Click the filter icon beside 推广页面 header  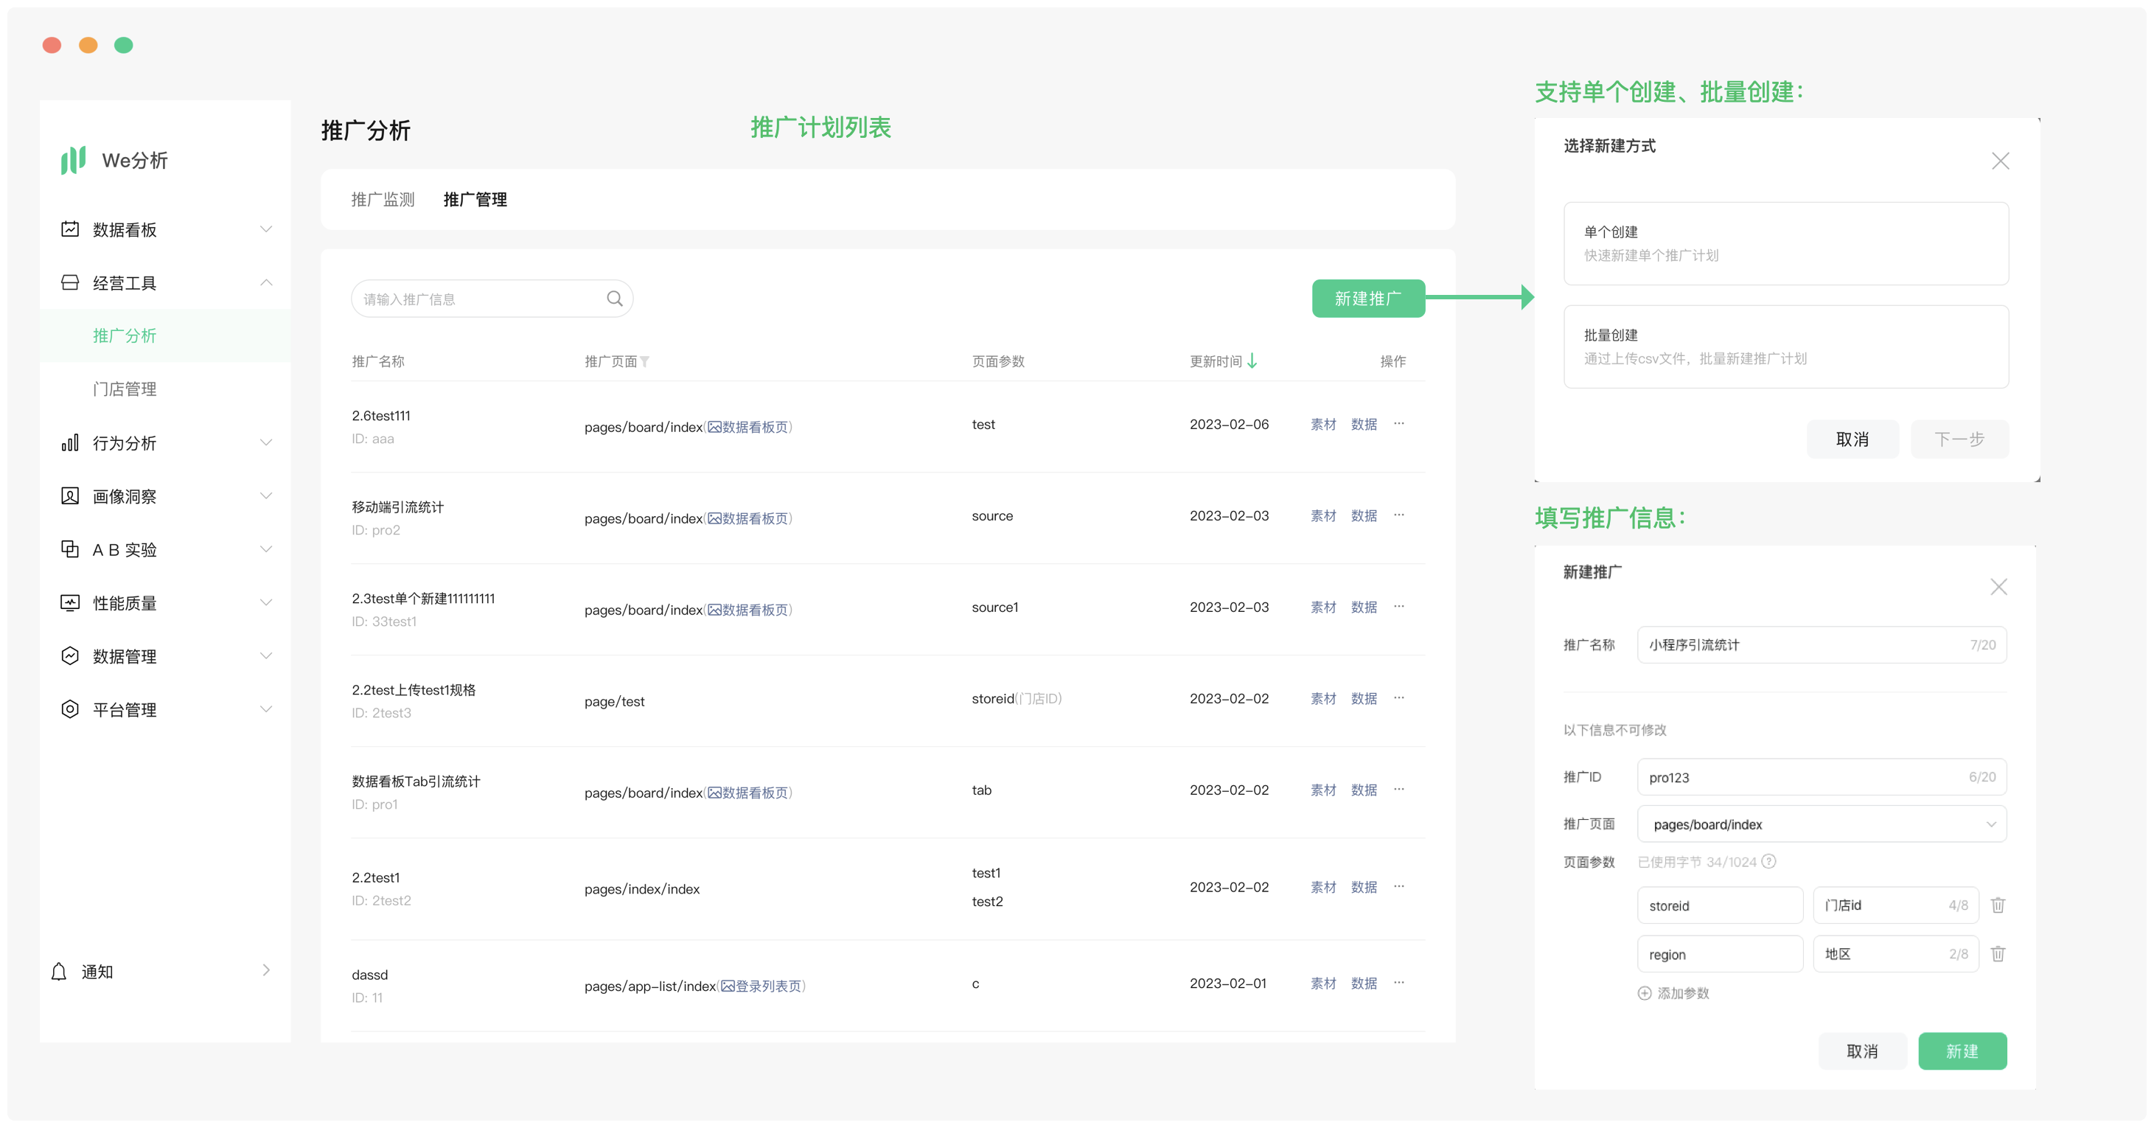pyautogui.click(x=645, y=361)
